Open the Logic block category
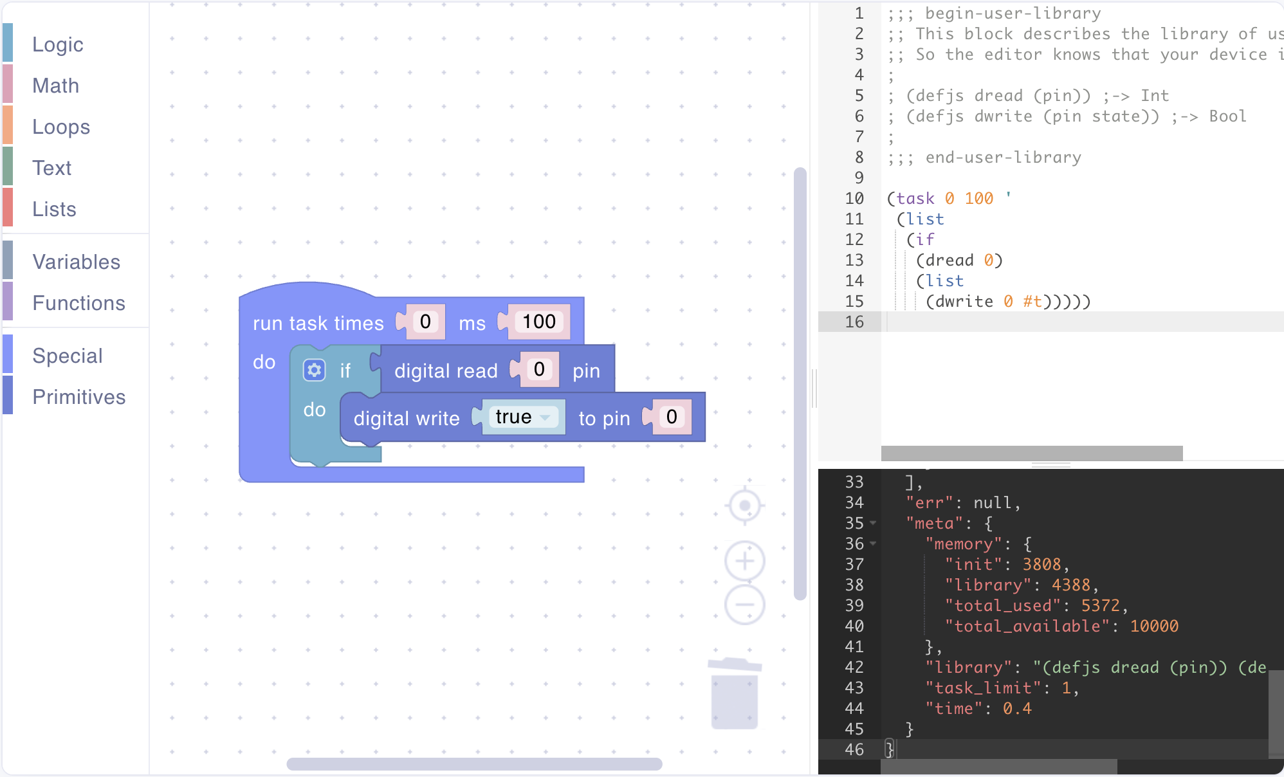This screenshot has height=777, width=1284. click(x=58, y=44)
